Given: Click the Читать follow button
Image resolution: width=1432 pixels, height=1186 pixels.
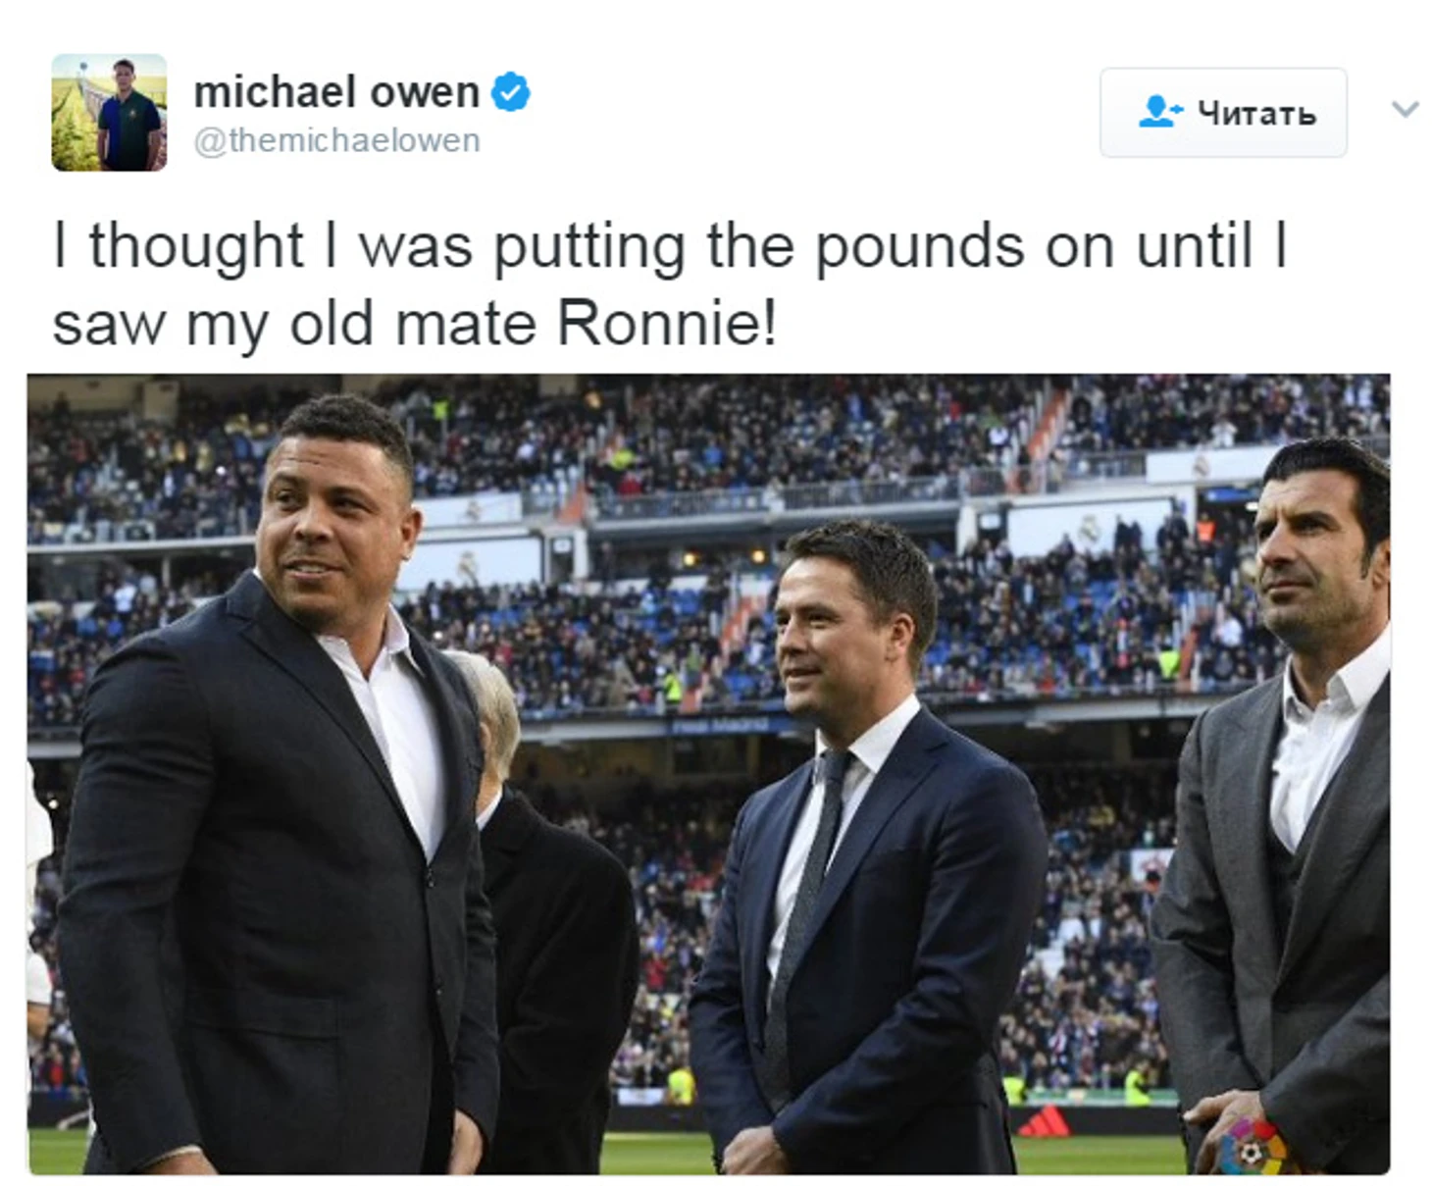Looking at the screenshot, I should (1223, 112).
